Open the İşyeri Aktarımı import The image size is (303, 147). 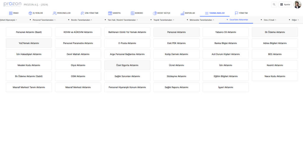coord(225,87)
